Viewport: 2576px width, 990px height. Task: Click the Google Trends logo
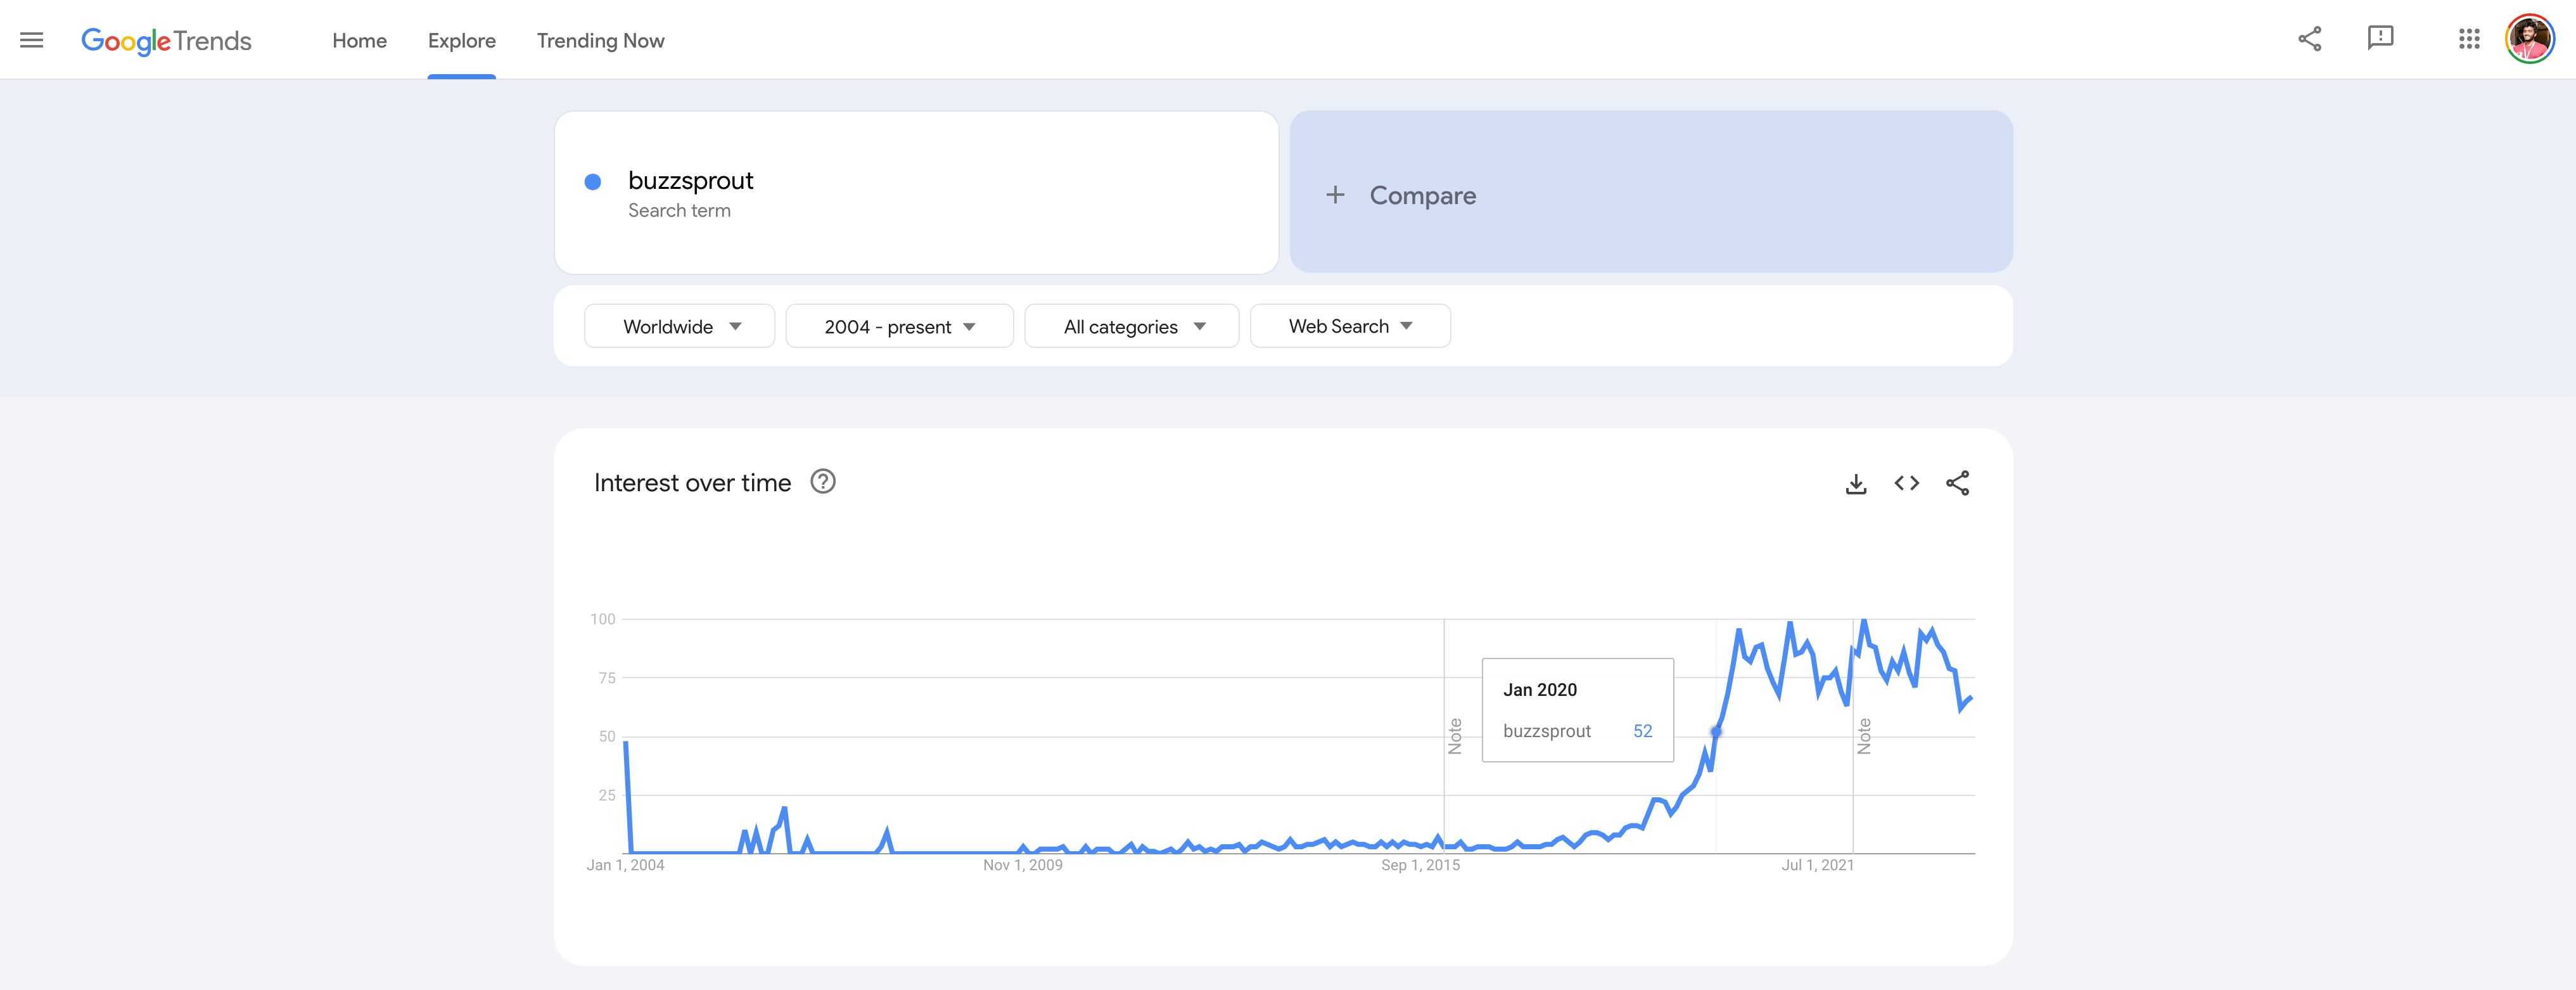tap(166, 41)
